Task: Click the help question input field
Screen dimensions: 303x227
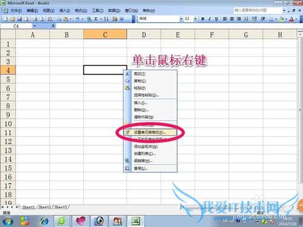Action: coord(258,10)
